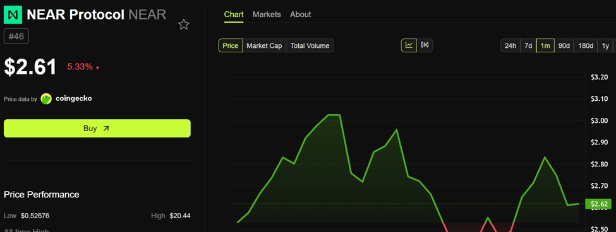Open the About tab

coord(301,14)
